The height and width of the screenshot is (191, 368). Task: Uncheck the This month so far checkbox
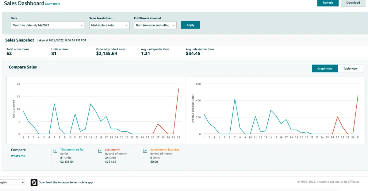point(56,151)
